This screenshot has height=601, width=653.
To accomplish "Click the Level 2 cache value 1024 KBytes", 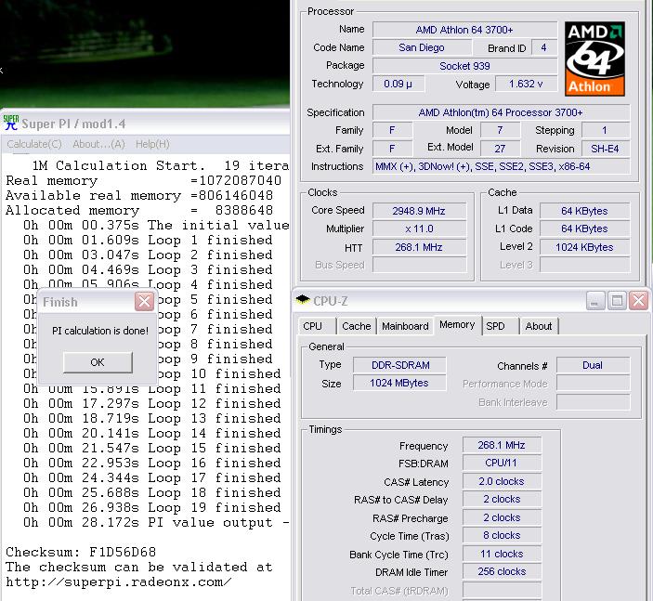I will coord(584,247).
